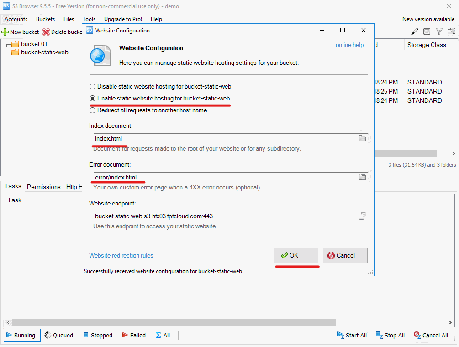Screen dimensions: 459x347
Task: Click the tasks pane scrollbar left arrow
Action: pos(8,322)
